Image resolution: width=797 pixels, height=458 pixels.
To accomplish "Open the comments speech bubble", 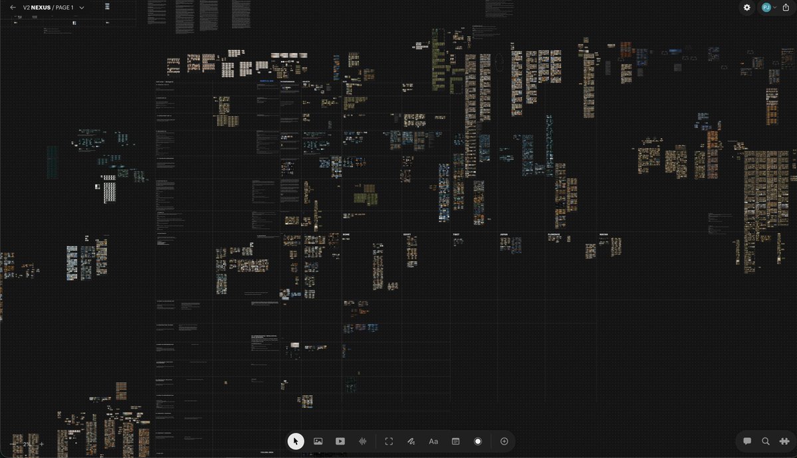I will tap(747, 441).
